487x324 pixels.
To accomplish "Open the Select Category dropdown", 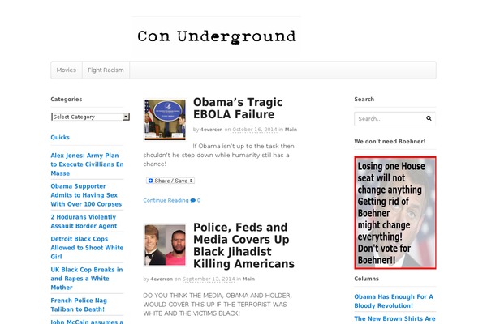I will pos(90,117).
